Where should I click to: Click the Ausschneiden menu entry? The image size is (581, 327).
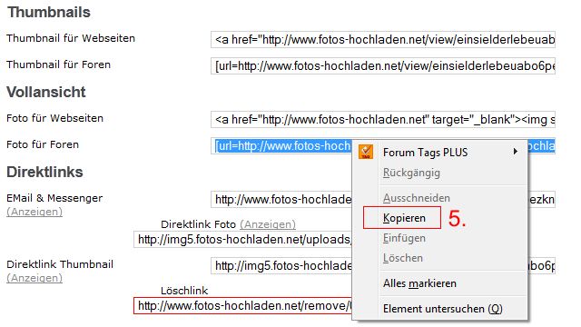point(416,198)
